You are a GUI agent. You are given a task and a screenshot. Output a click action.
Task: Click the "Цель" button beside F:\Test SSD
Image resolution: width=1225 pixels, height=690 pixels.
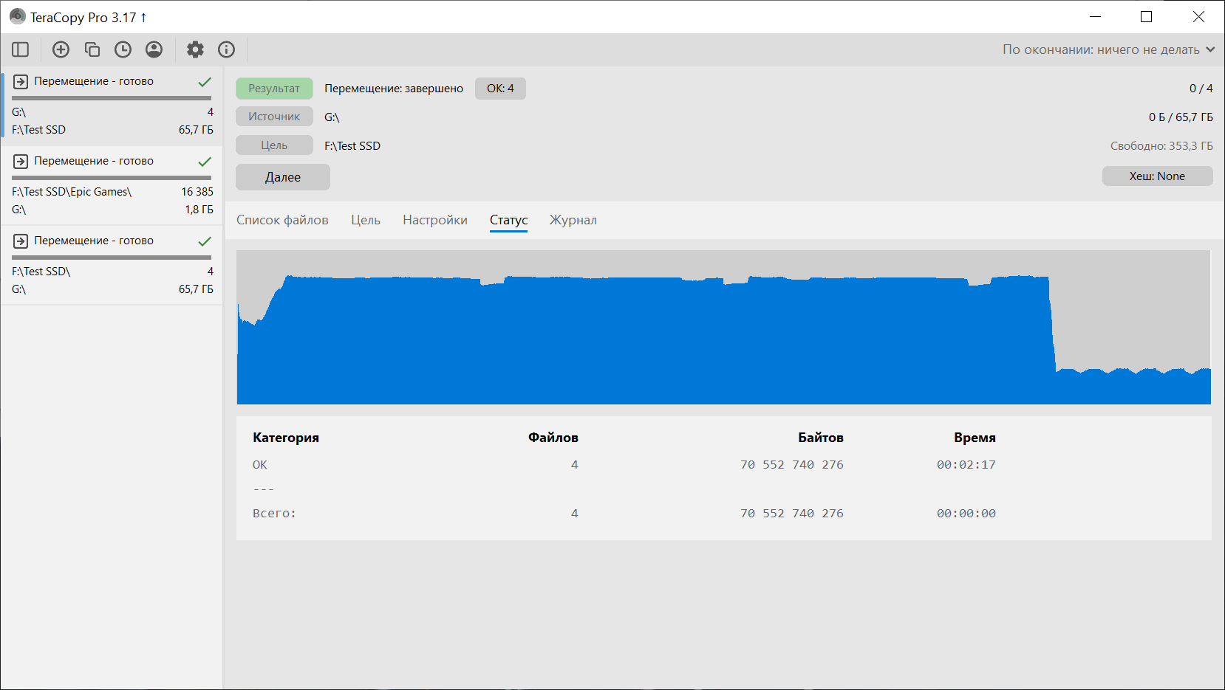point(274,145)
